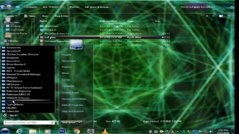Click the taskbar clock showing 2:10 PM
The height and width of the screenshot is (134, 239).
223,131
